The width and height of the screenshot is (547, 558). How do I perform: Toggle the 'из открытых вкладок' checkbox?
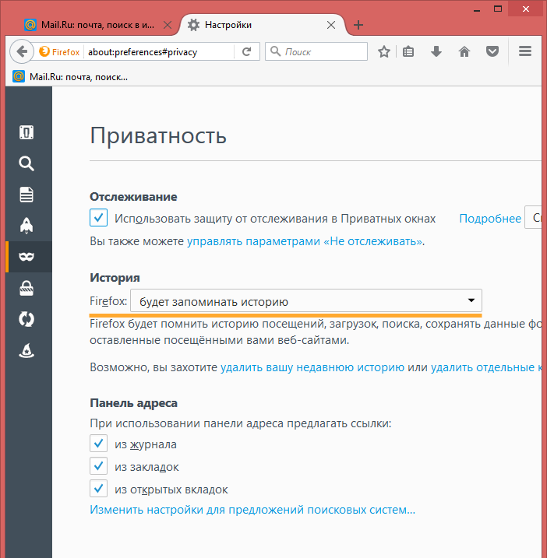point(99,489)
